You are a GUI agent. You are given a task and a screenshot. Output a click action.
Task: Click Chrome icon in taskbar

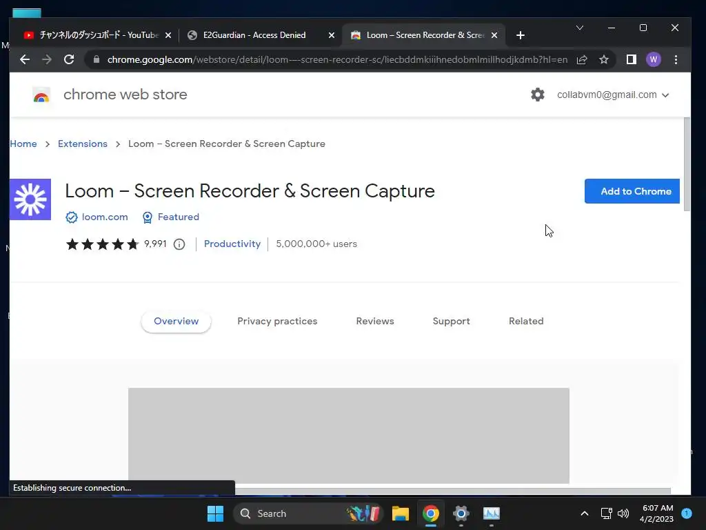click(430, 513)
